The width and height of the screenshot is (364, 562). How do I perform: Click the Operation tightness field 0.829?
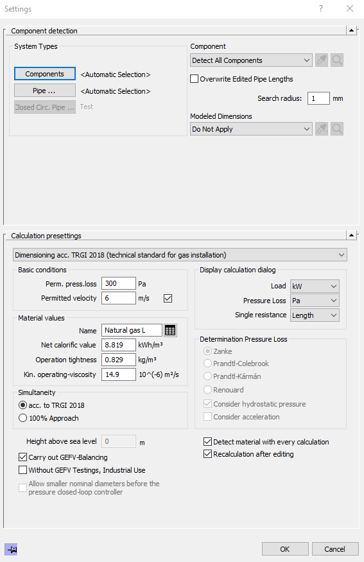click(x=119, y=360)
